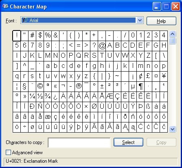Select the Æ ligature capital
Image resolution: width=182 pixels, height=168 pixels.
(110, 96)
